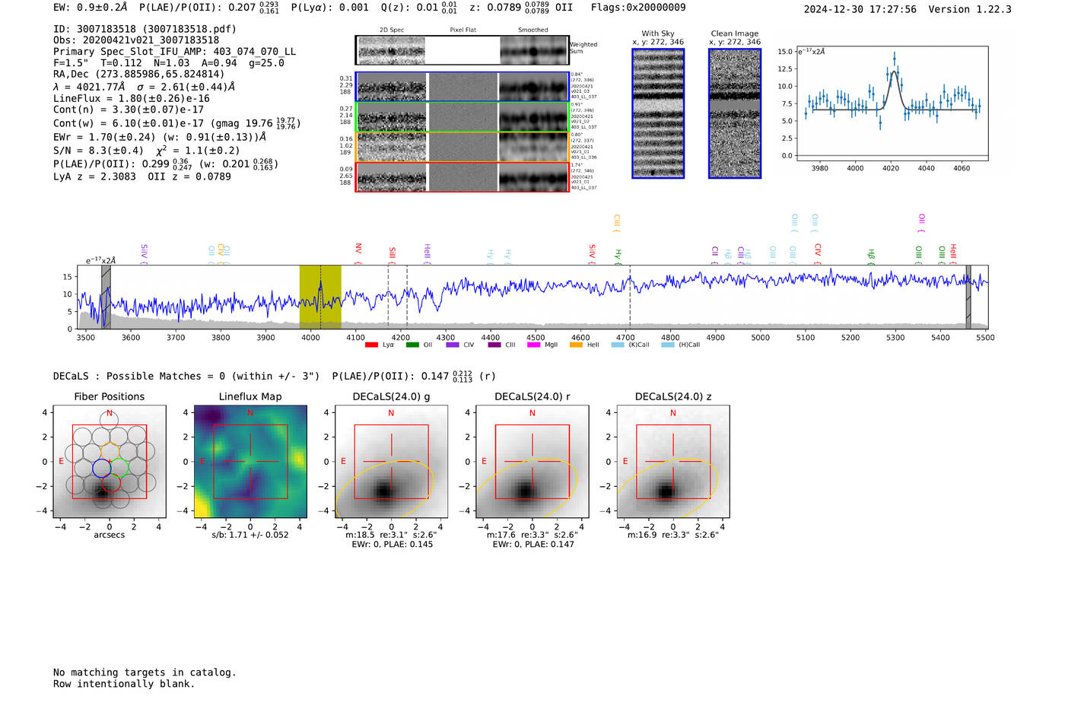The image size is (1065, 725).
Task: Click the '2D Spec' column header
Action: 392,30
